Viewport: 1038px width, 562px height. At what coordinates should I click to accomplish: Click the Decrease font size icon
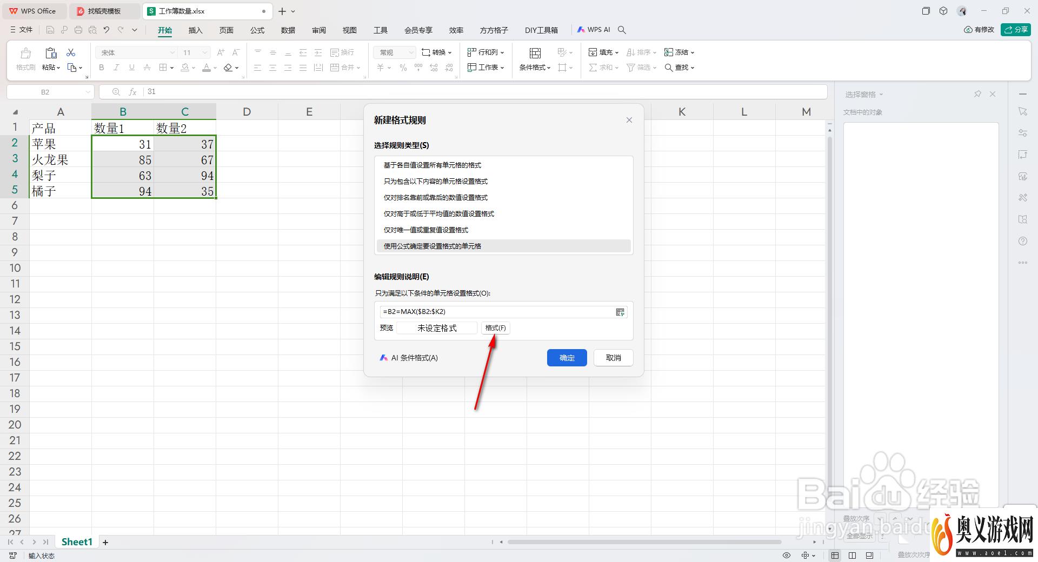236,52
